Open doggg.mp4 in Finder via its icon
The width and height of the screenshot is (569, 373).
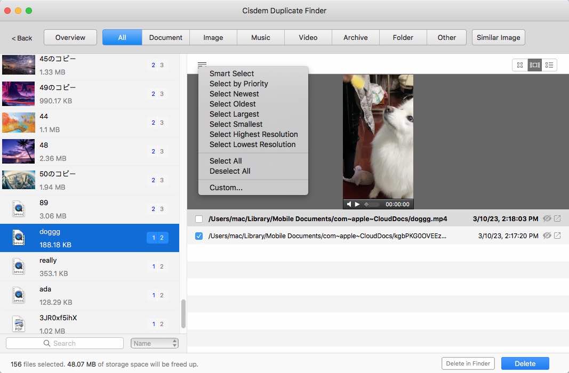pyautogui.click(x=557, y=218)
